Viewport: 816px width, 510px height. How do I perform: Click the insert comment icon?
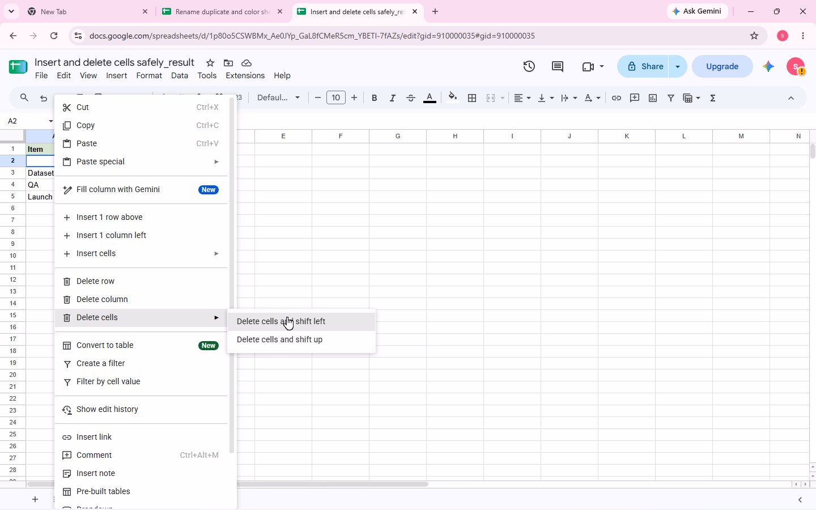point(635,98)
